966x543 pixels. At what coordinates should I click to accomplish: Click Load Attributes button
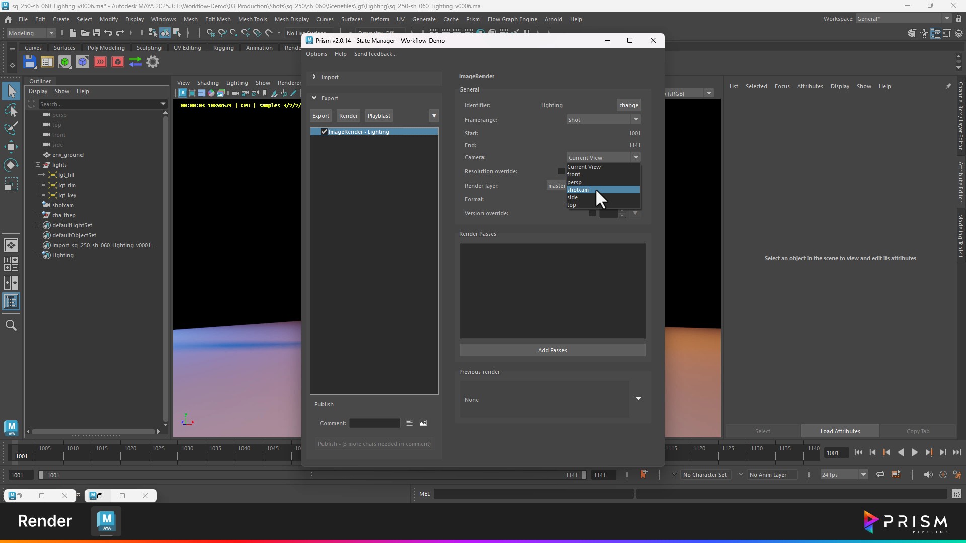point(840,431)
